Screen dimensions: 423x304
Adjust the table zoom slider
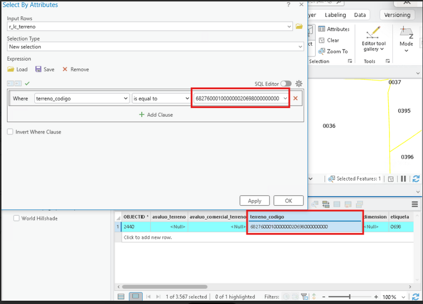point(350,297)
